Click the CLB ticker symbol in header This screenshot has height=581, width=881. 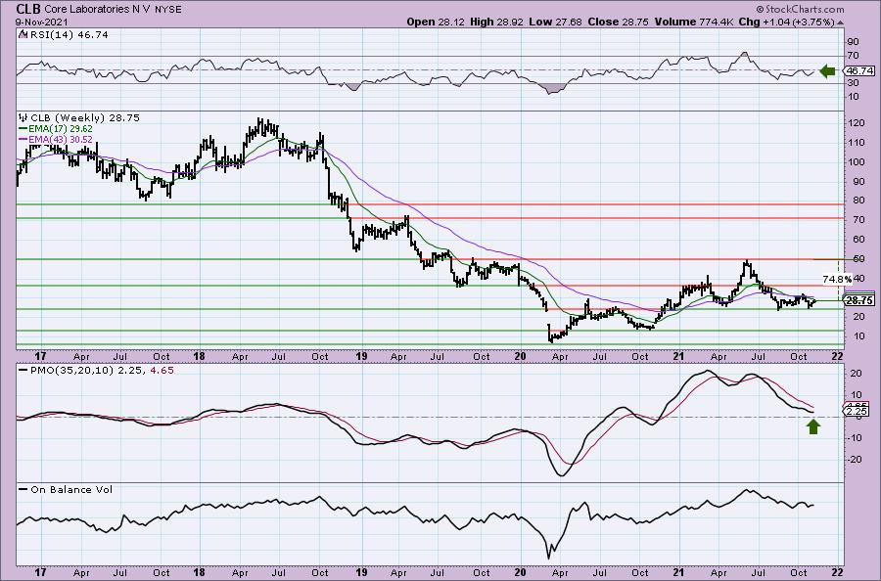28,9
